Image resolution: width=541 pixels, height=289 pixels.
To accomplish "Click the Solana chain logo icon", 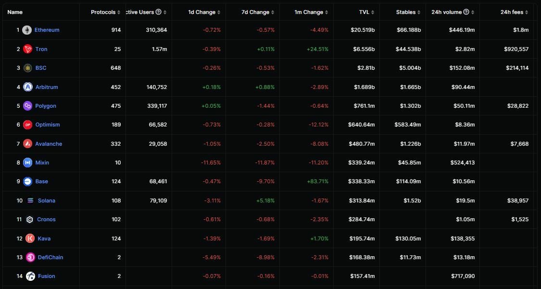I will 31,201.
